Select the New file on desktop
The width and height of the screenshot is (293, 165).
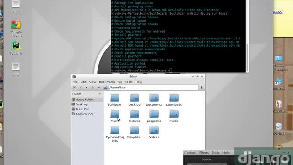[16, 6]
